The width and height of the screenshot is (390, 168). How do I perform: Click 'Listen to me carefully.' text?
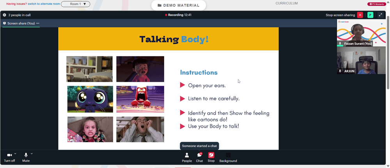214,98
